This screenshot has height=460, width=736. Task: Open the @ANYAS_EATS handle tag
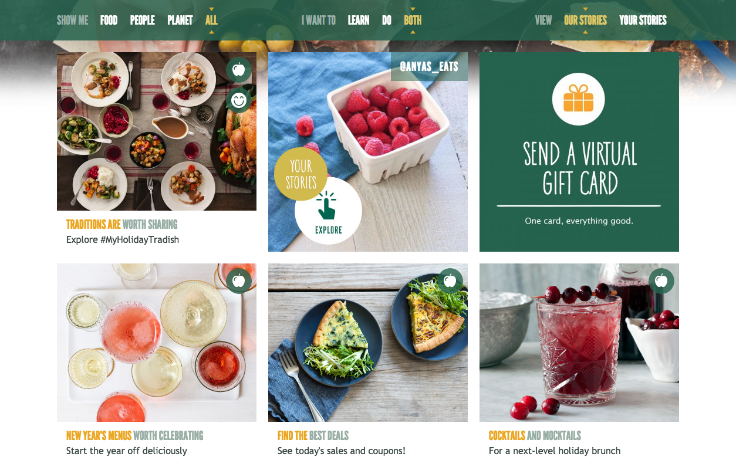click(x=429, y=66)
